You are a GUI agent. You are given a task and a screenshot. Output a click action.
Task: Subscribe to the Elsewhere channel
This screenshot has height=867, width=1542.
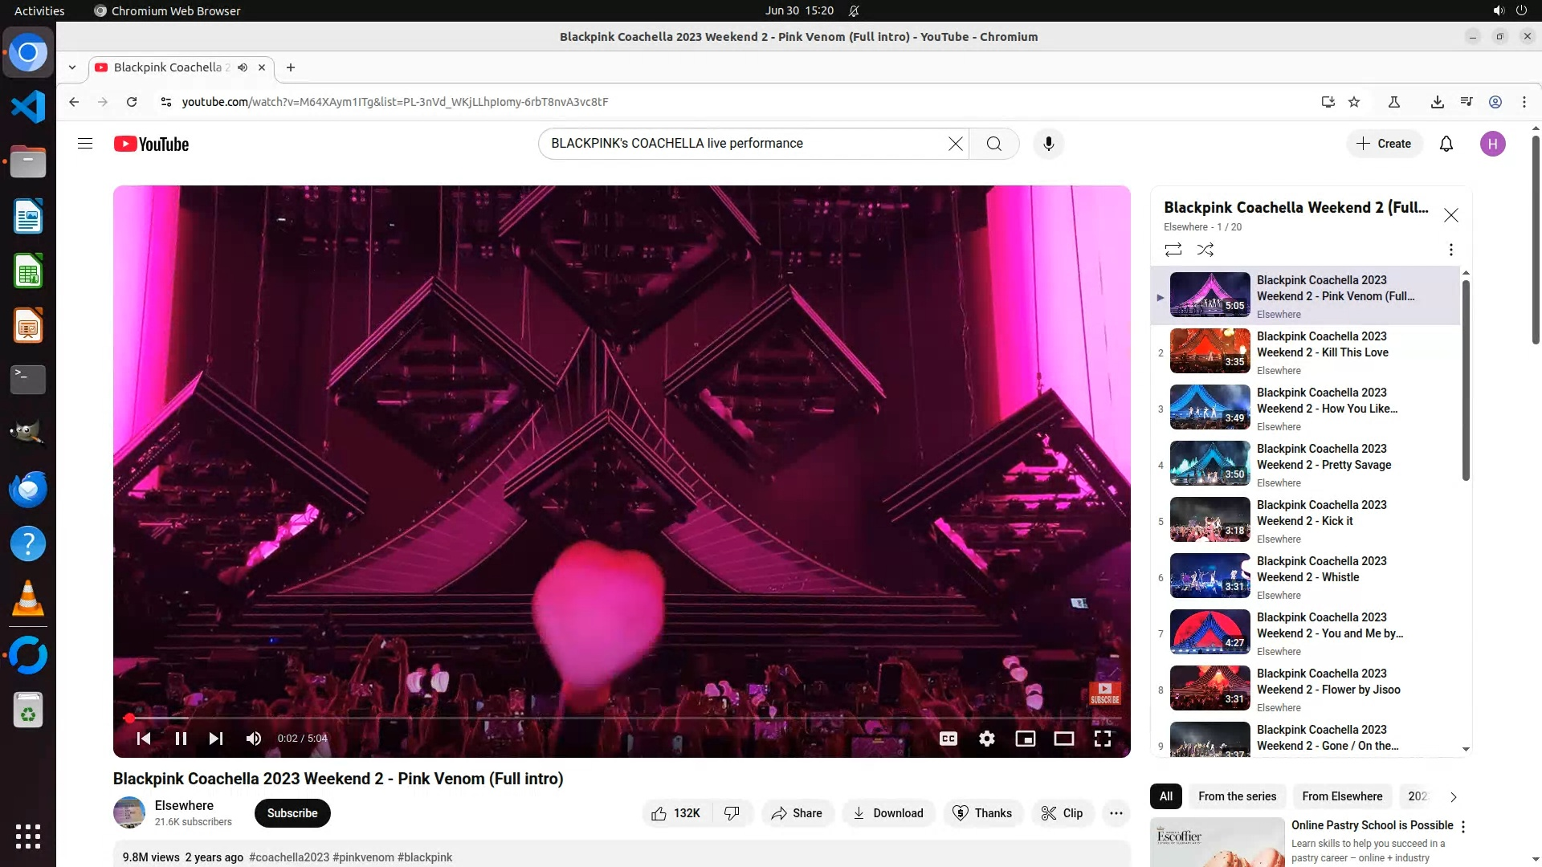pyautogui.click(x=292, y=813)
